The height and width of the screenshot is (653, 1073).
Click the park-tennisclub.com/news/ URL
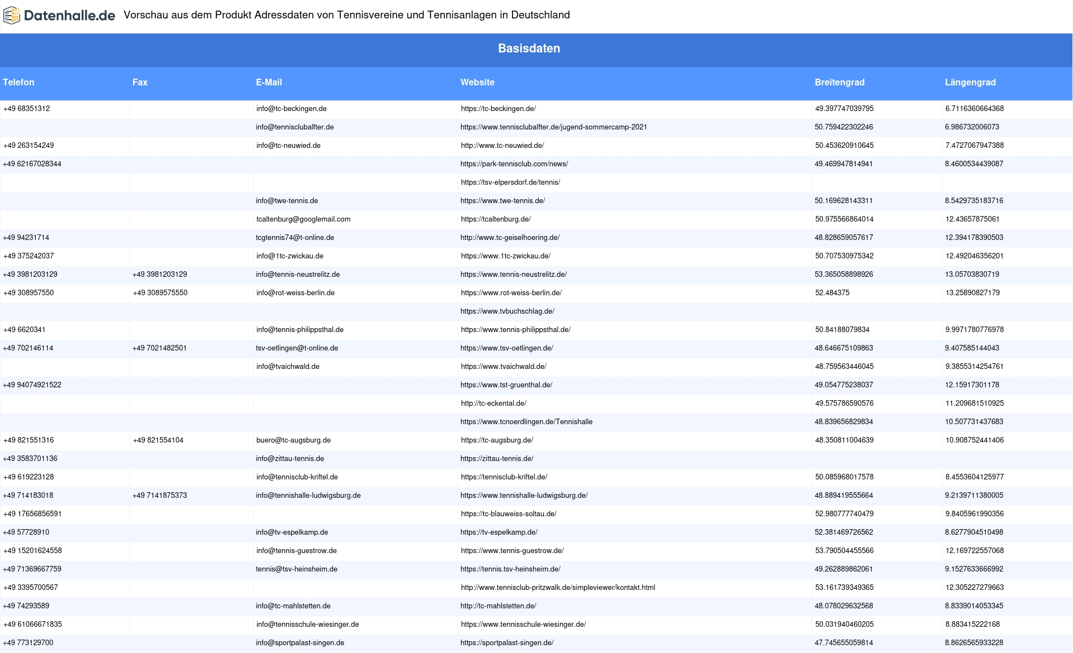[x=514, y=164]
